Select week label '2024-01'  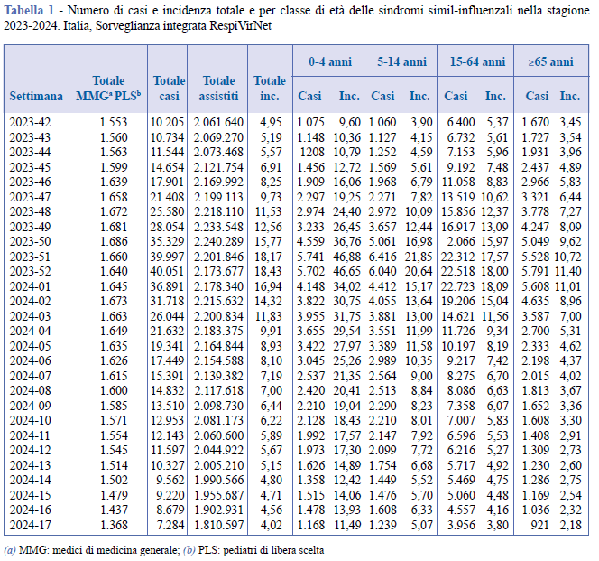[x=30, y=286]
